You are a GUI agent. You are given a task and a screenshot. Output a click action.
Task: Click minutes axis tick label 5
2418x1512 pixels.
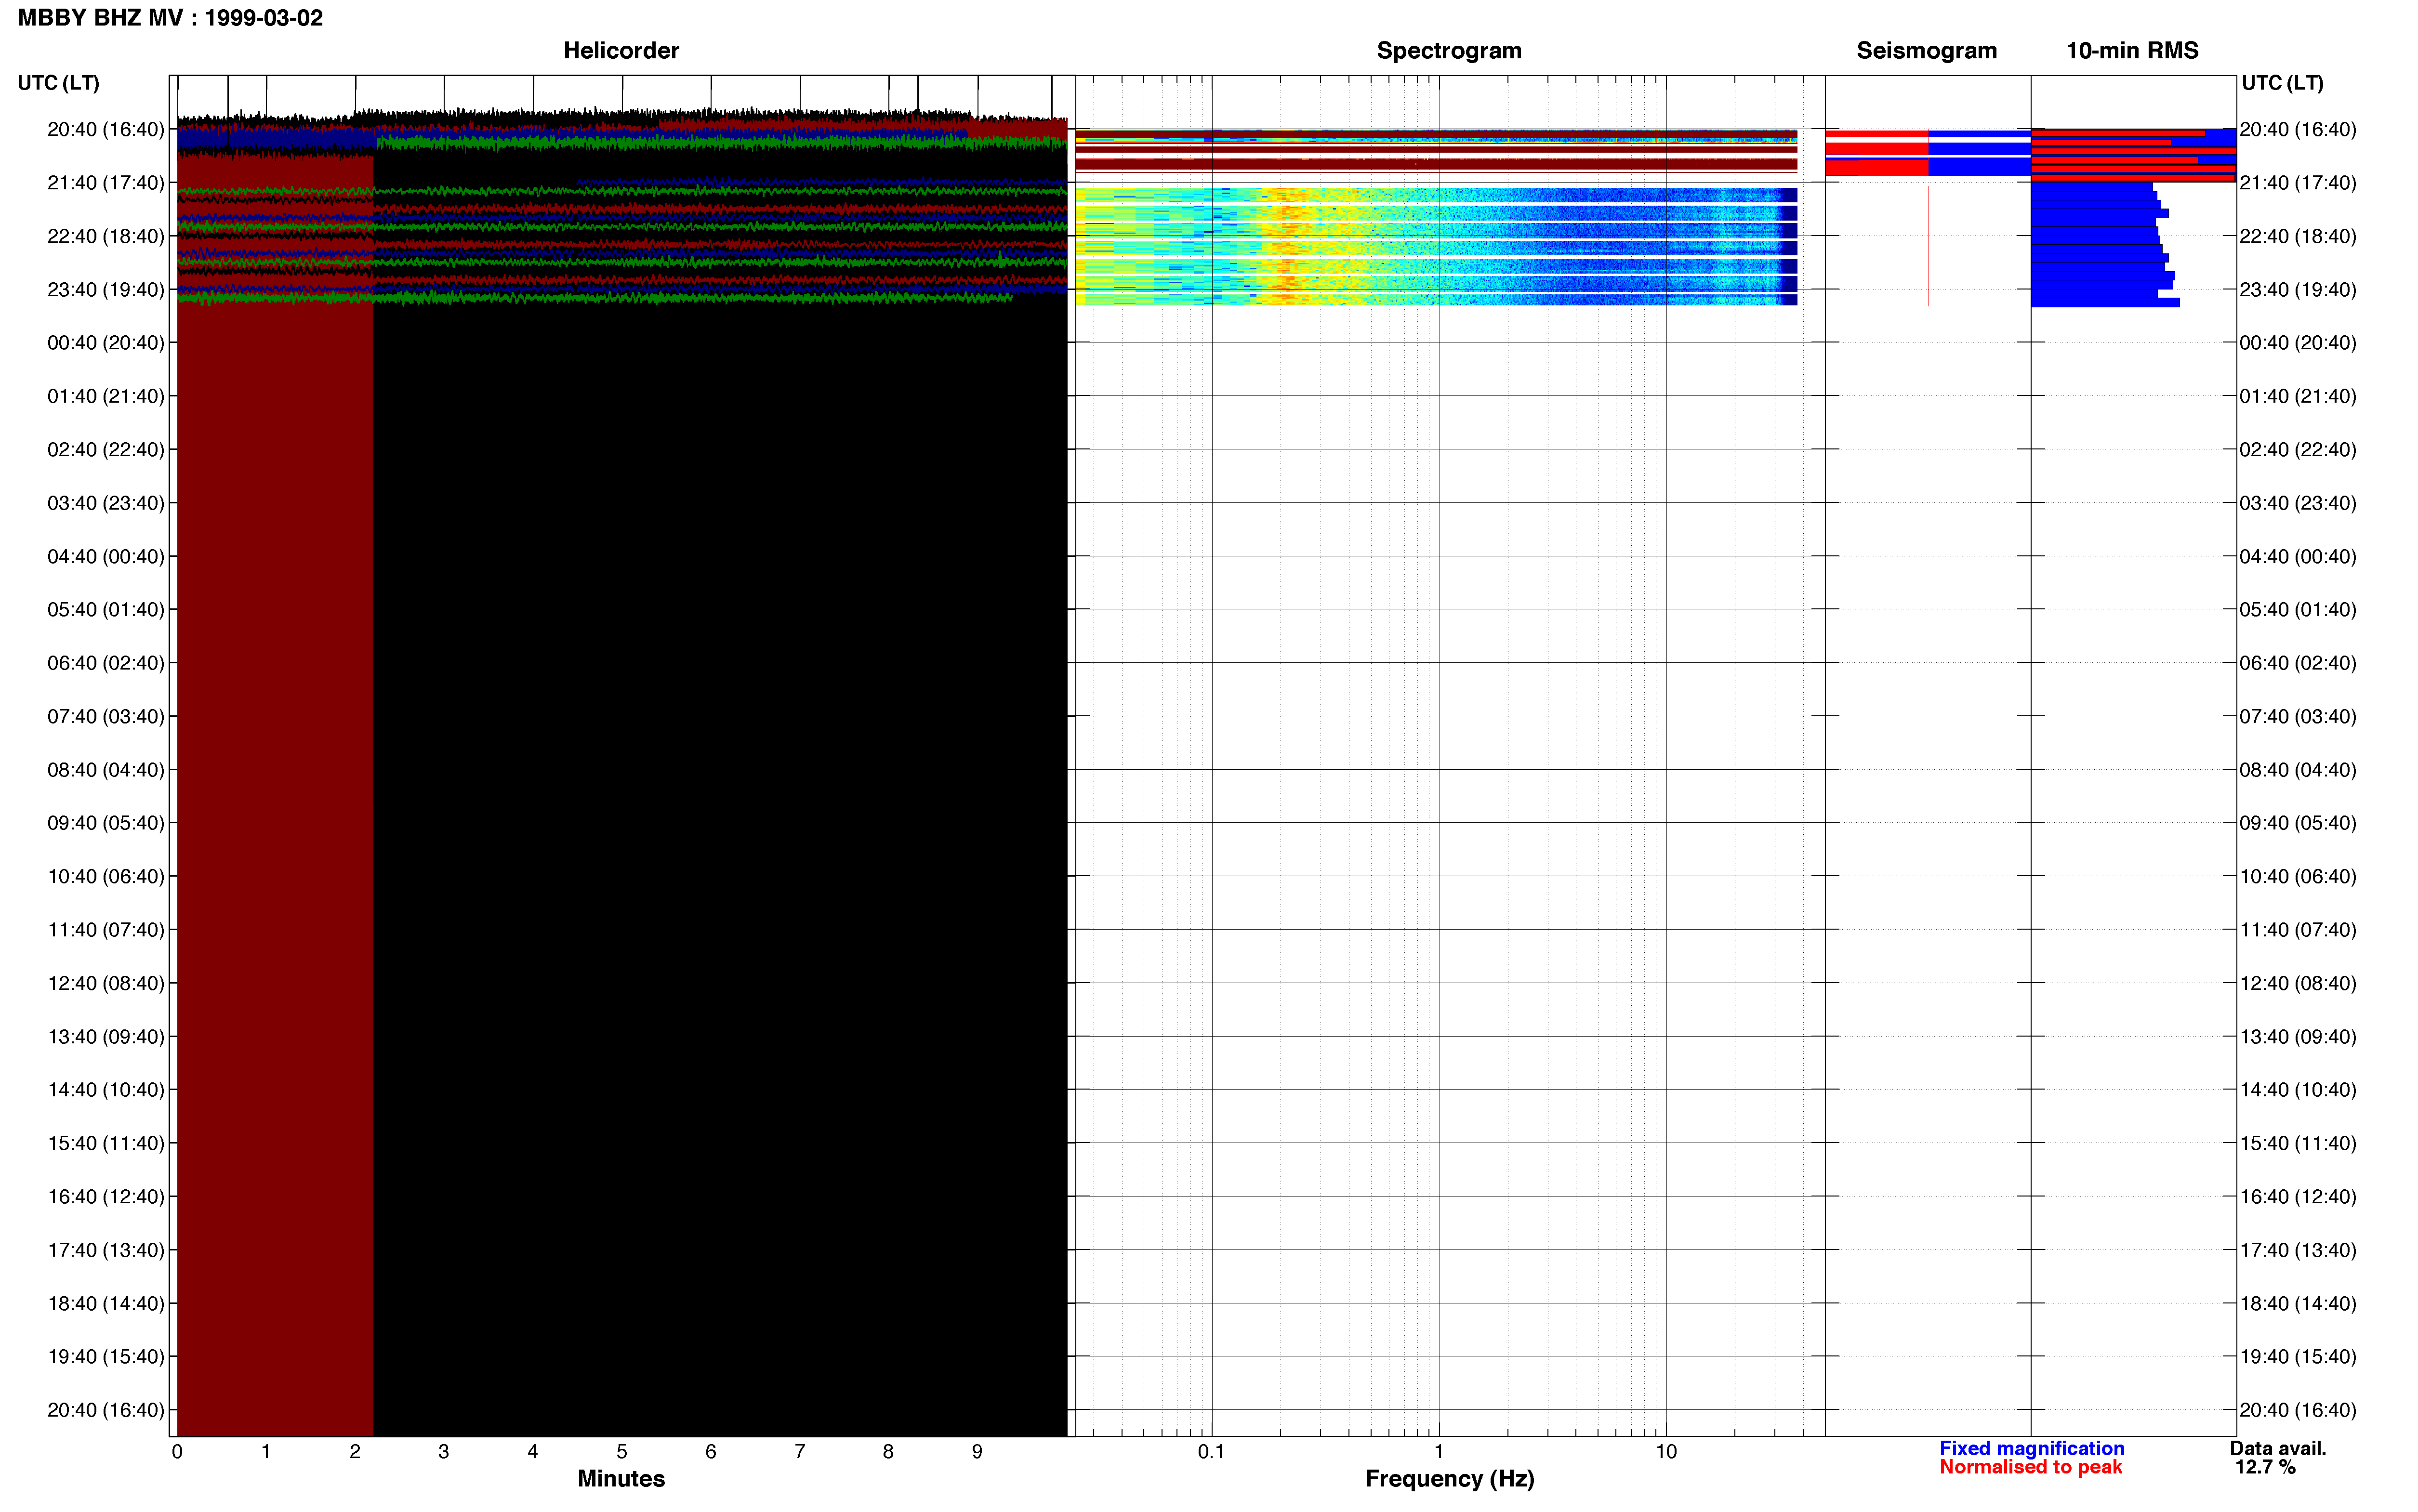click(x=621, y=1451)
